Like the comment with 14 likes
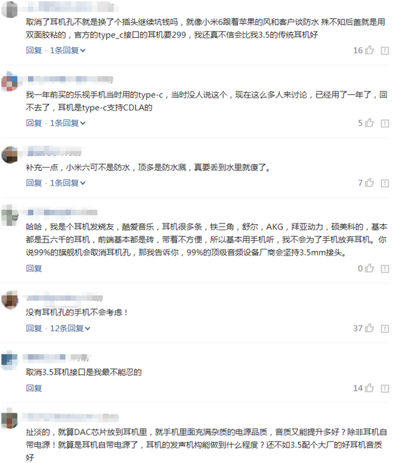 [x=369, y=388]
